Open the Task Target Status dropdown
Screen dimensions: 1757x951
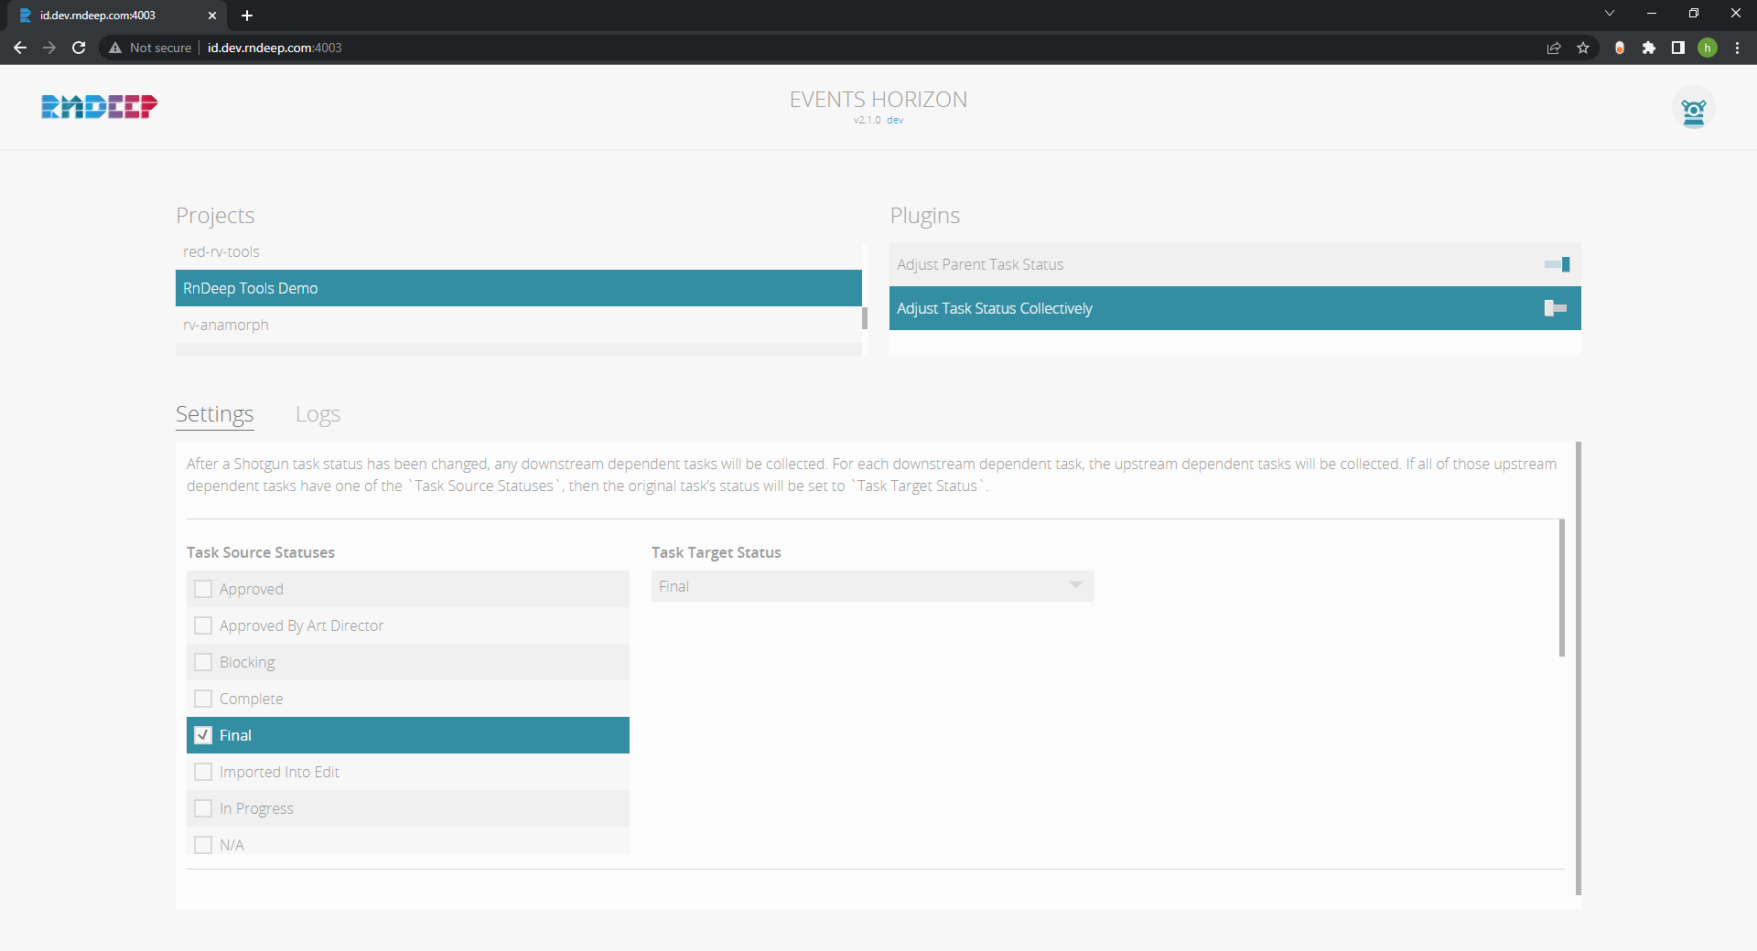coord(872,586)
